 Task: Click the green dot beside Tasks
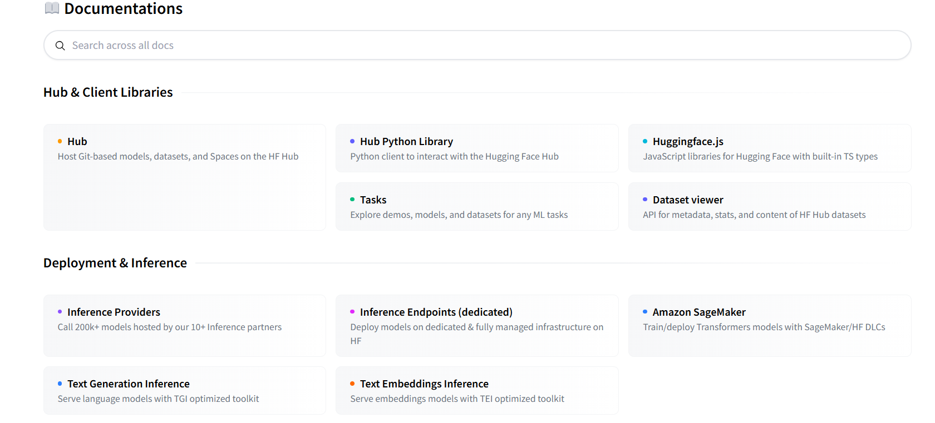click(x=352, y=199)
